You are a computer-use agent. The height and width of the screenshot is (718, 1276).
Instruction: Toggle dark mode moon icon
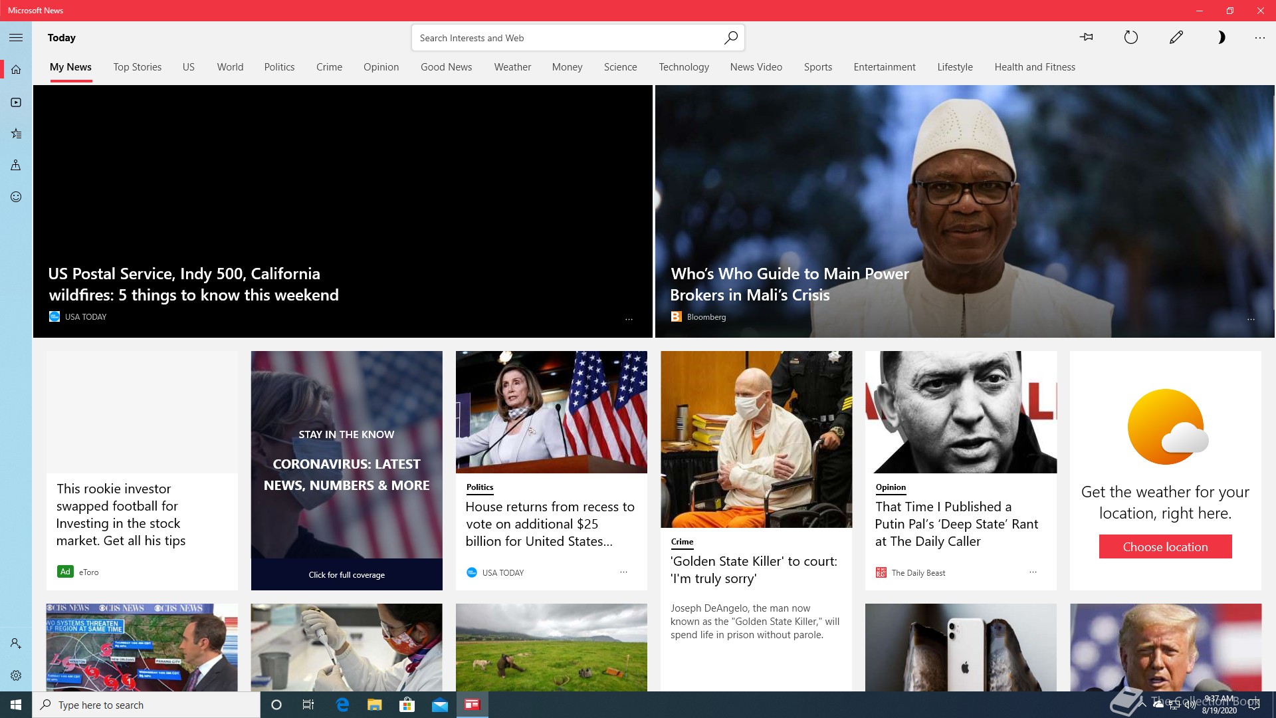pyautogui.click(x=1221, y=37)
